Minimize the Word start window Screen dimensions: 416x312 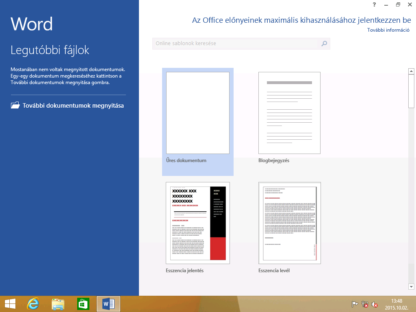(x=386, y=4)
